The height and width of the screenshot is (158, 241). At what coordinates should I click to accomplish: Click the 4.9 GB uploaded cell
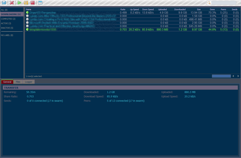click(x=164, y=12)
